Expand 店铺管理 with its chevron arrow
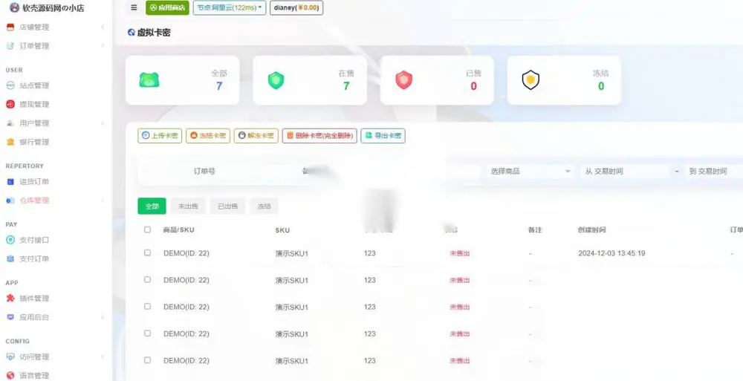Screen dimensions: 743x381 103,27
